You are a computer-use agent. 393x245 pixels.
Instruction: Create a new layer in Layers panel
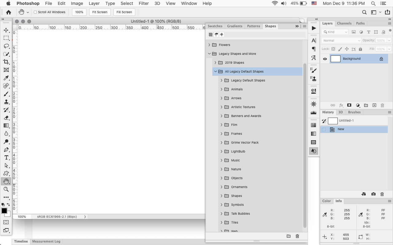374,105
